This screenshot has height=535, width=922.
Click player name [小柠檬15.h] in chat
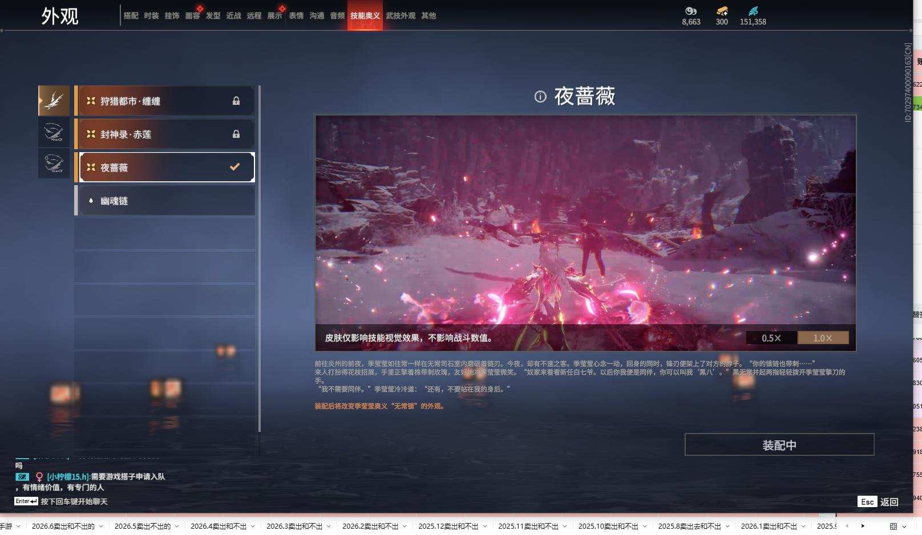tap(68, 477)
